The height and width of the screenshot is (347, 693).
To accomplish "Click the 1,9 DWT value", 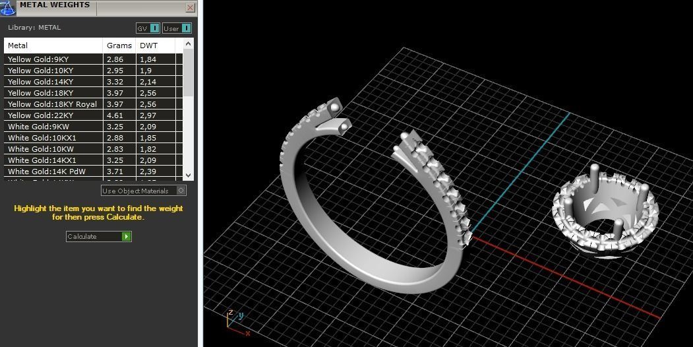I will pos(146,71).
